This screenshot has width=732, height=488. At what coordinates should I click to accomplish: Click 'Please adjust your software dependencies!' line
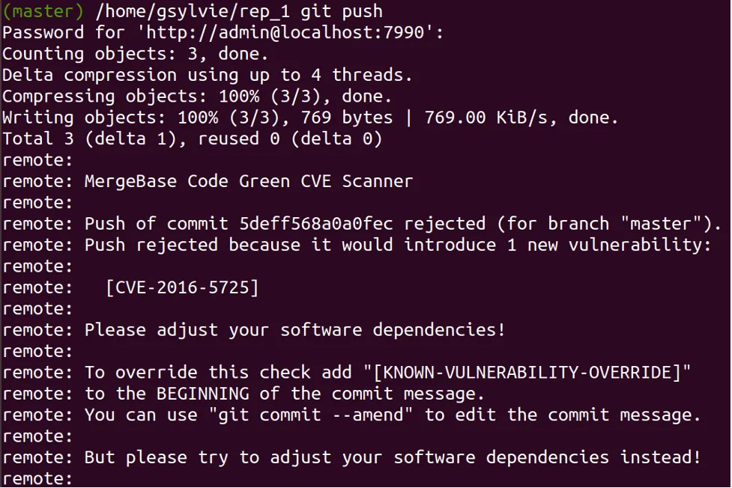click(295, 330)
